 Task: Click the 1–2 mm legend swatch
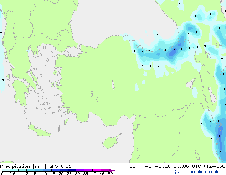(22, 170)
